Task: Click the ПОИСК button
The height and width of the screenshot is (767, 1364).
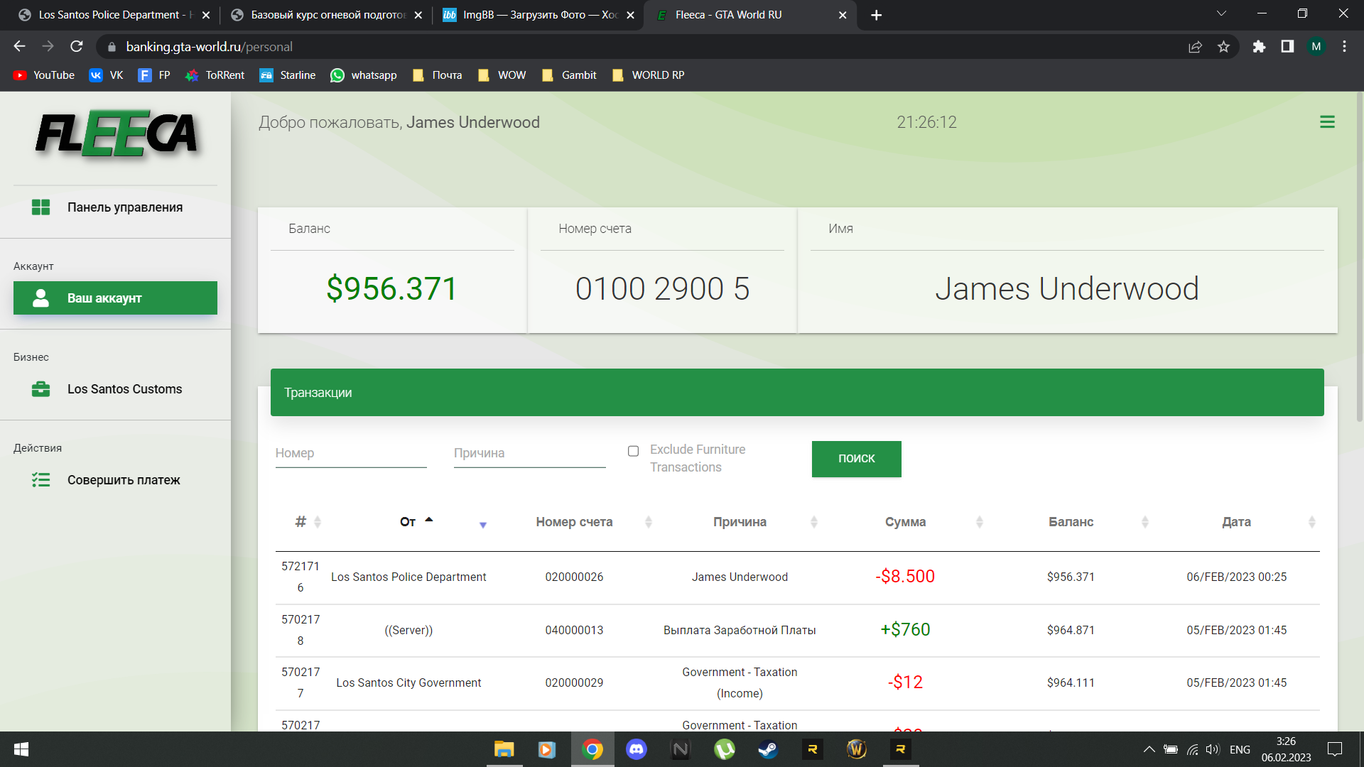Action: [857, 459]
